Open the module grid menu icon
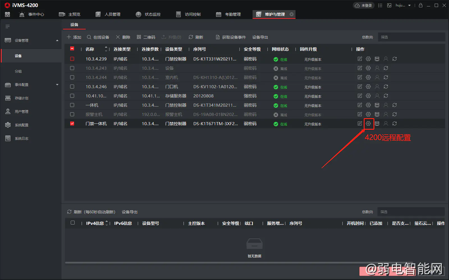 point(8,14)
